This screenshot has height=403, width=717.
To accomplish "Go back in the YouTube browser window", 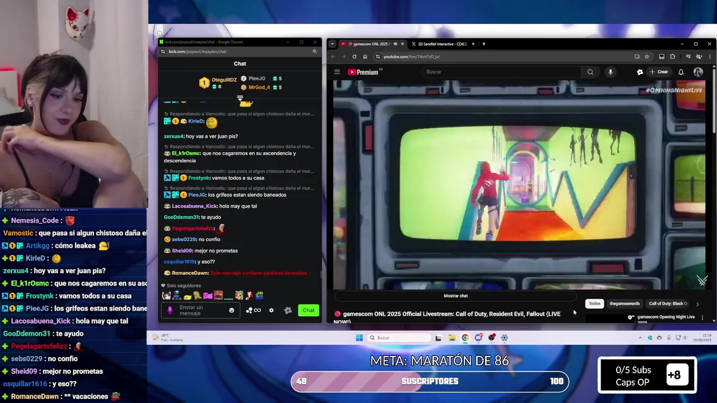I will point(333,57).
